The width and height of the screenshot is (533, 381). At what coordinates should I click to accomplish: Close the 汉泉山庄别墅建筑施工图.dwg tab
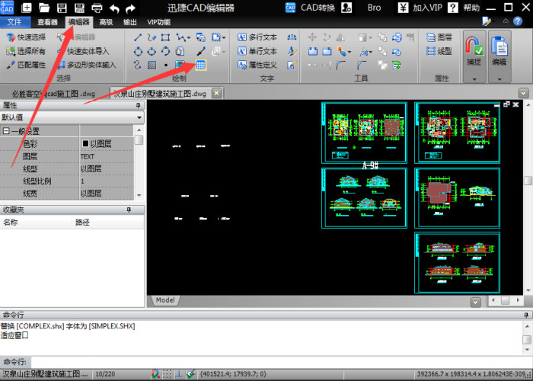216,92
